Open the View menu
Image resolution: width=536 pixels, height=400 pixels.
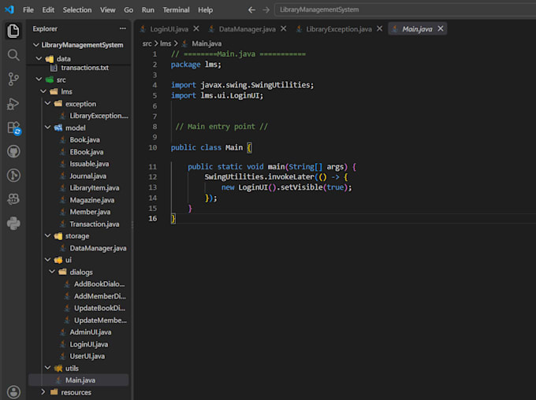(x=108, y=10)
